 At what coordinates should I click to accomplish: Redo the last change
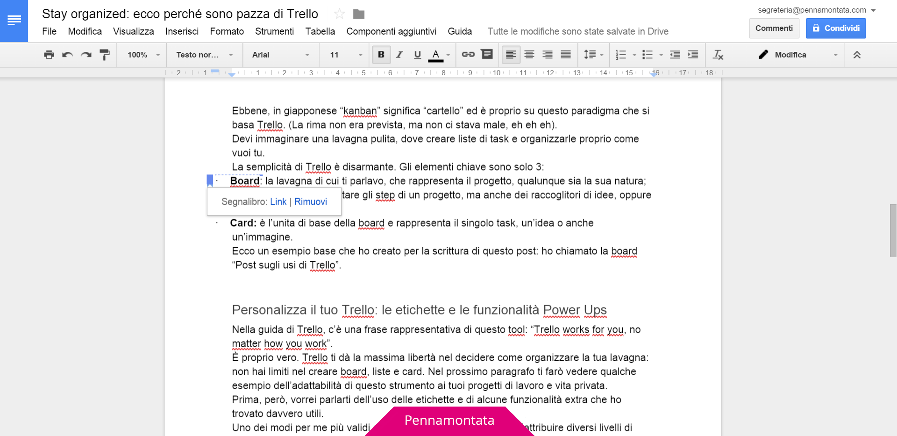coord(86,55)
